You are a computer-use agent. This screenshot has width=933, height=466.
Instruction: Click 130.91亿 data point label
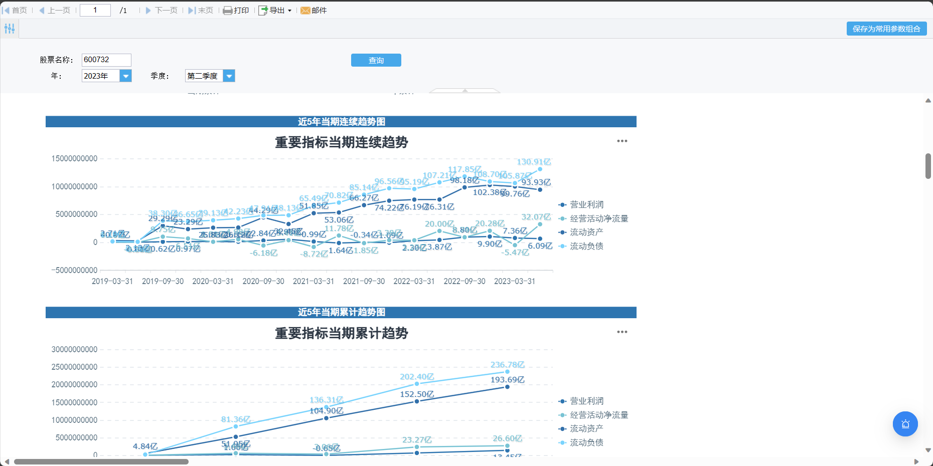pyautogui.click(x=534, y=162)
